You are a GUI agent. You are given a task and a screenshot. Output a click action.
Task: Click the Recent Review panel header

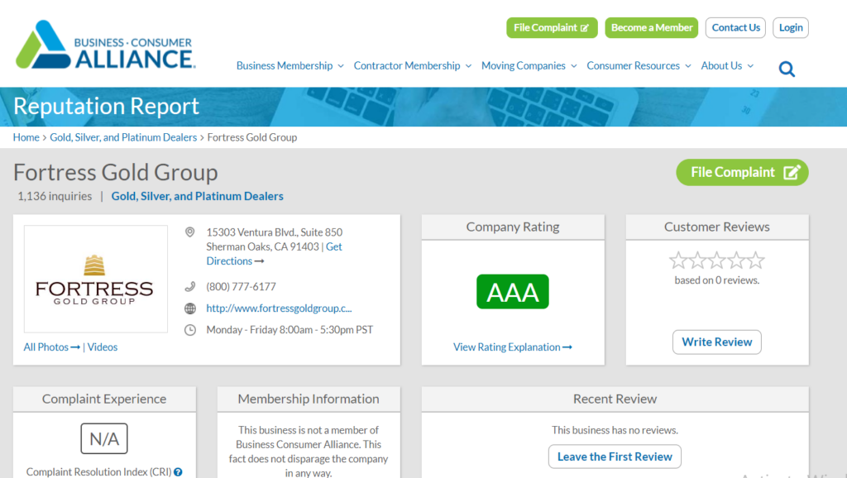click(x=615, y=399)
